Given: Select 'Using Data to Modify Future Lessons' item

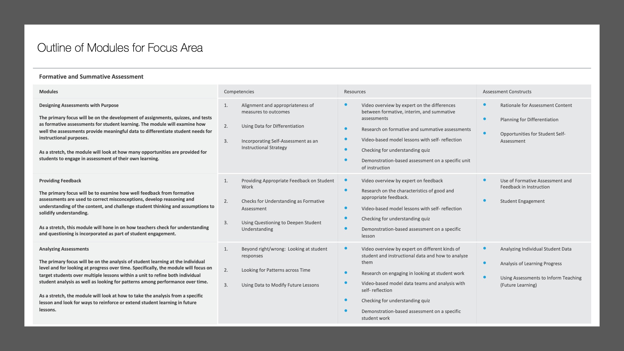Looking at the screenshot, I should point(280,285).
